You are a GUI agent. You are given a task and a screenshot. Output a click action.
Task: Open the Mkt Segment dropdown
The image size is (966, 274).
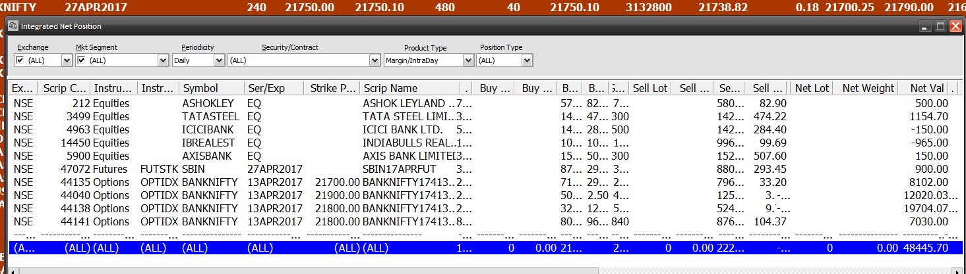(163, 60)
